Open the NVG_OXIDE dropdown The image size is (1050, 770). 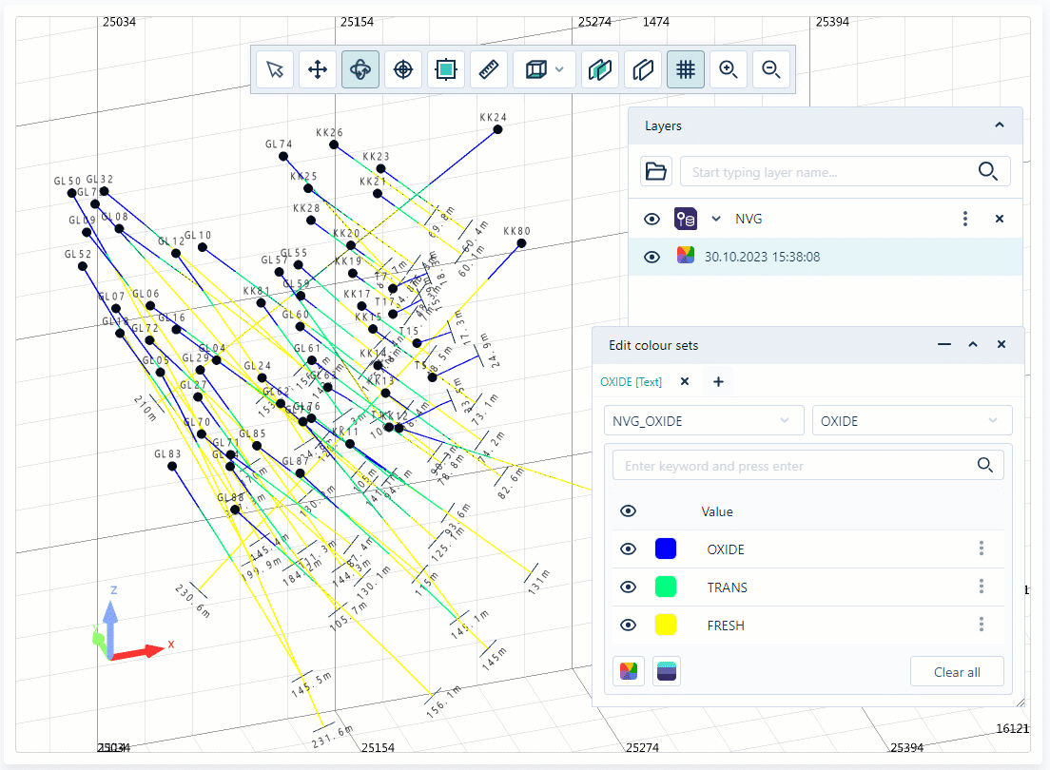coord(704,419)
